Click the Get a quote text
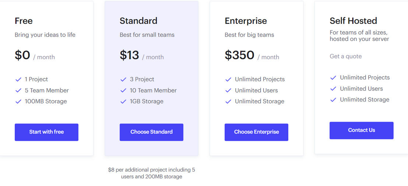This screenshot has height=186, width=408. point(345,56)
